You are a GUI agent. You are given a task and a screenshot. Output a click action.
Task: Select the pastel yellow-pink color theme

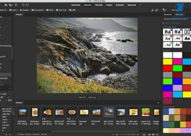point(177,131)
